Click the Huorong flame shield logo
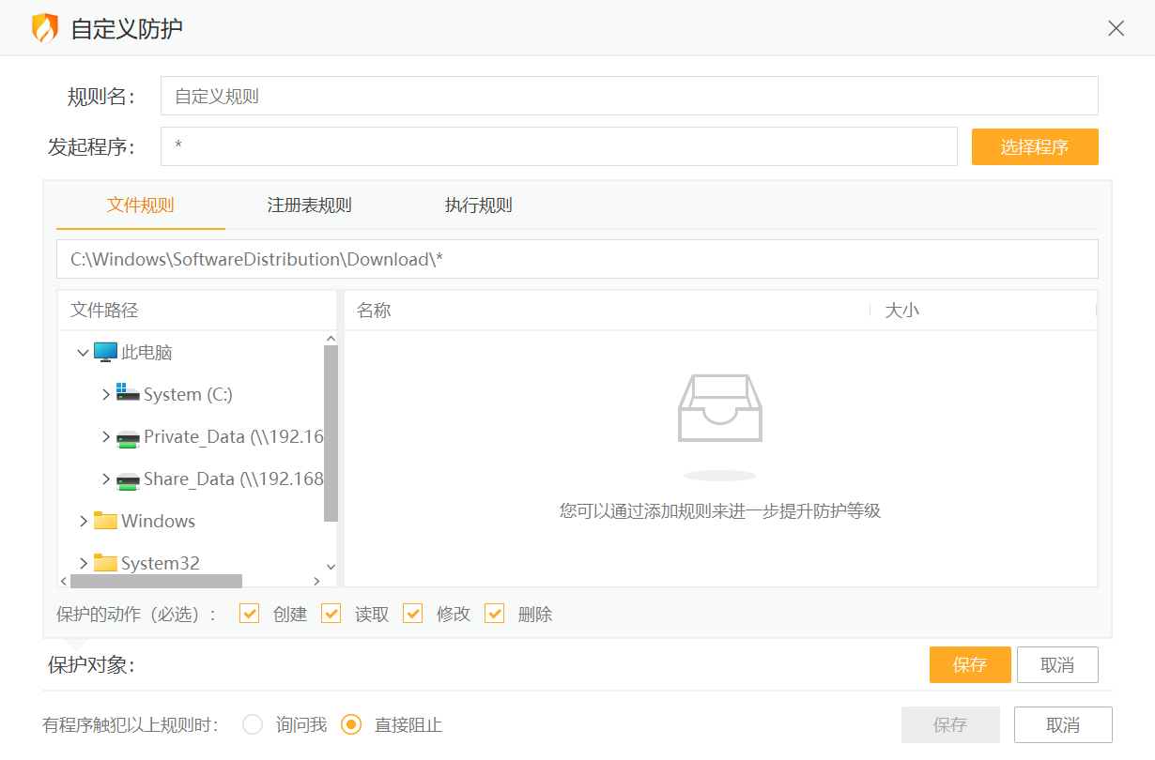Screen dimensions: 1155x760 click(x=45, y=28)
